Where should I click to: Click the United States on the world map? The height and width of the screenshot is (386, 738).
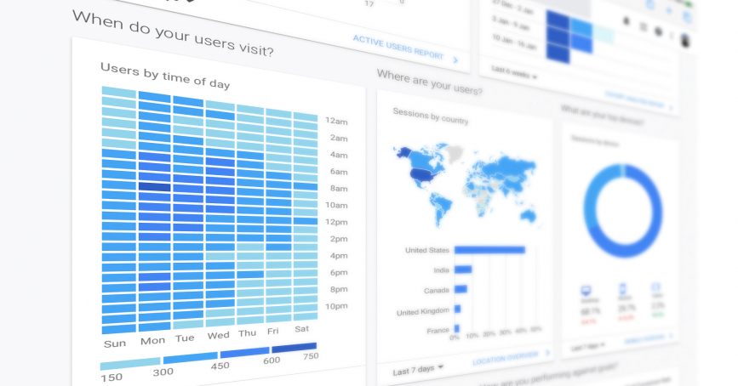click(425, 175)
